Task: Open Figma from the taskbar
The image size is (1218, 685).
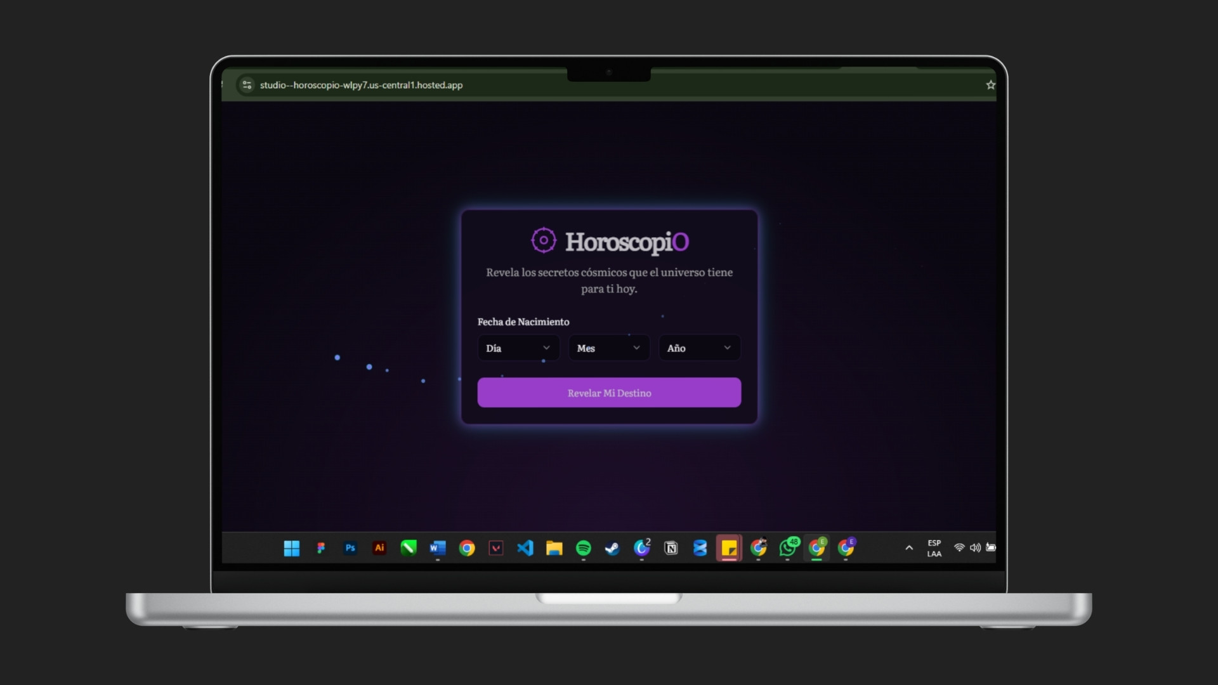Action: [x=321, y=548]
